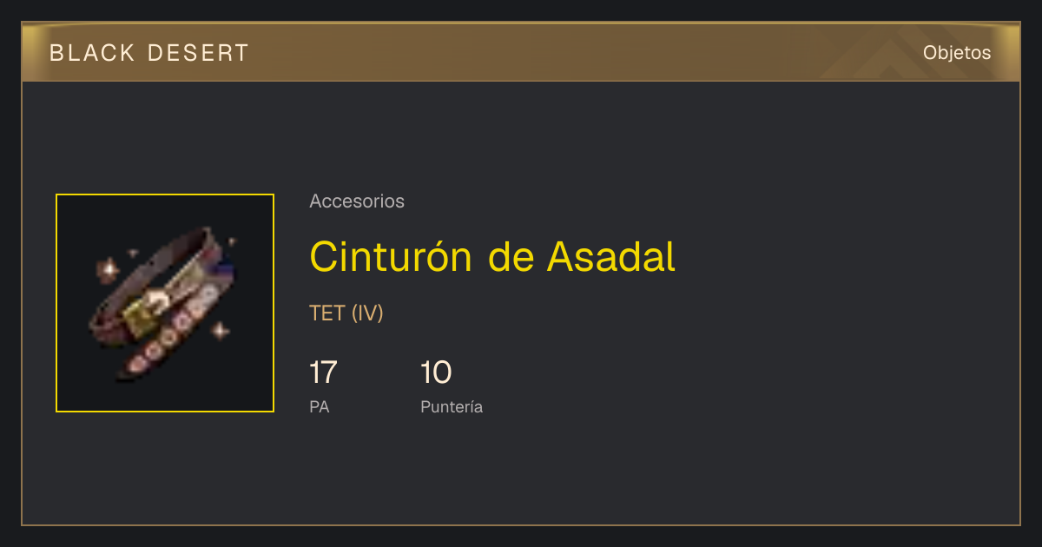The image size is (1042, 547).
Task: Go to the Objetos section
Action: pyautogui.click(x=957, y=53)
